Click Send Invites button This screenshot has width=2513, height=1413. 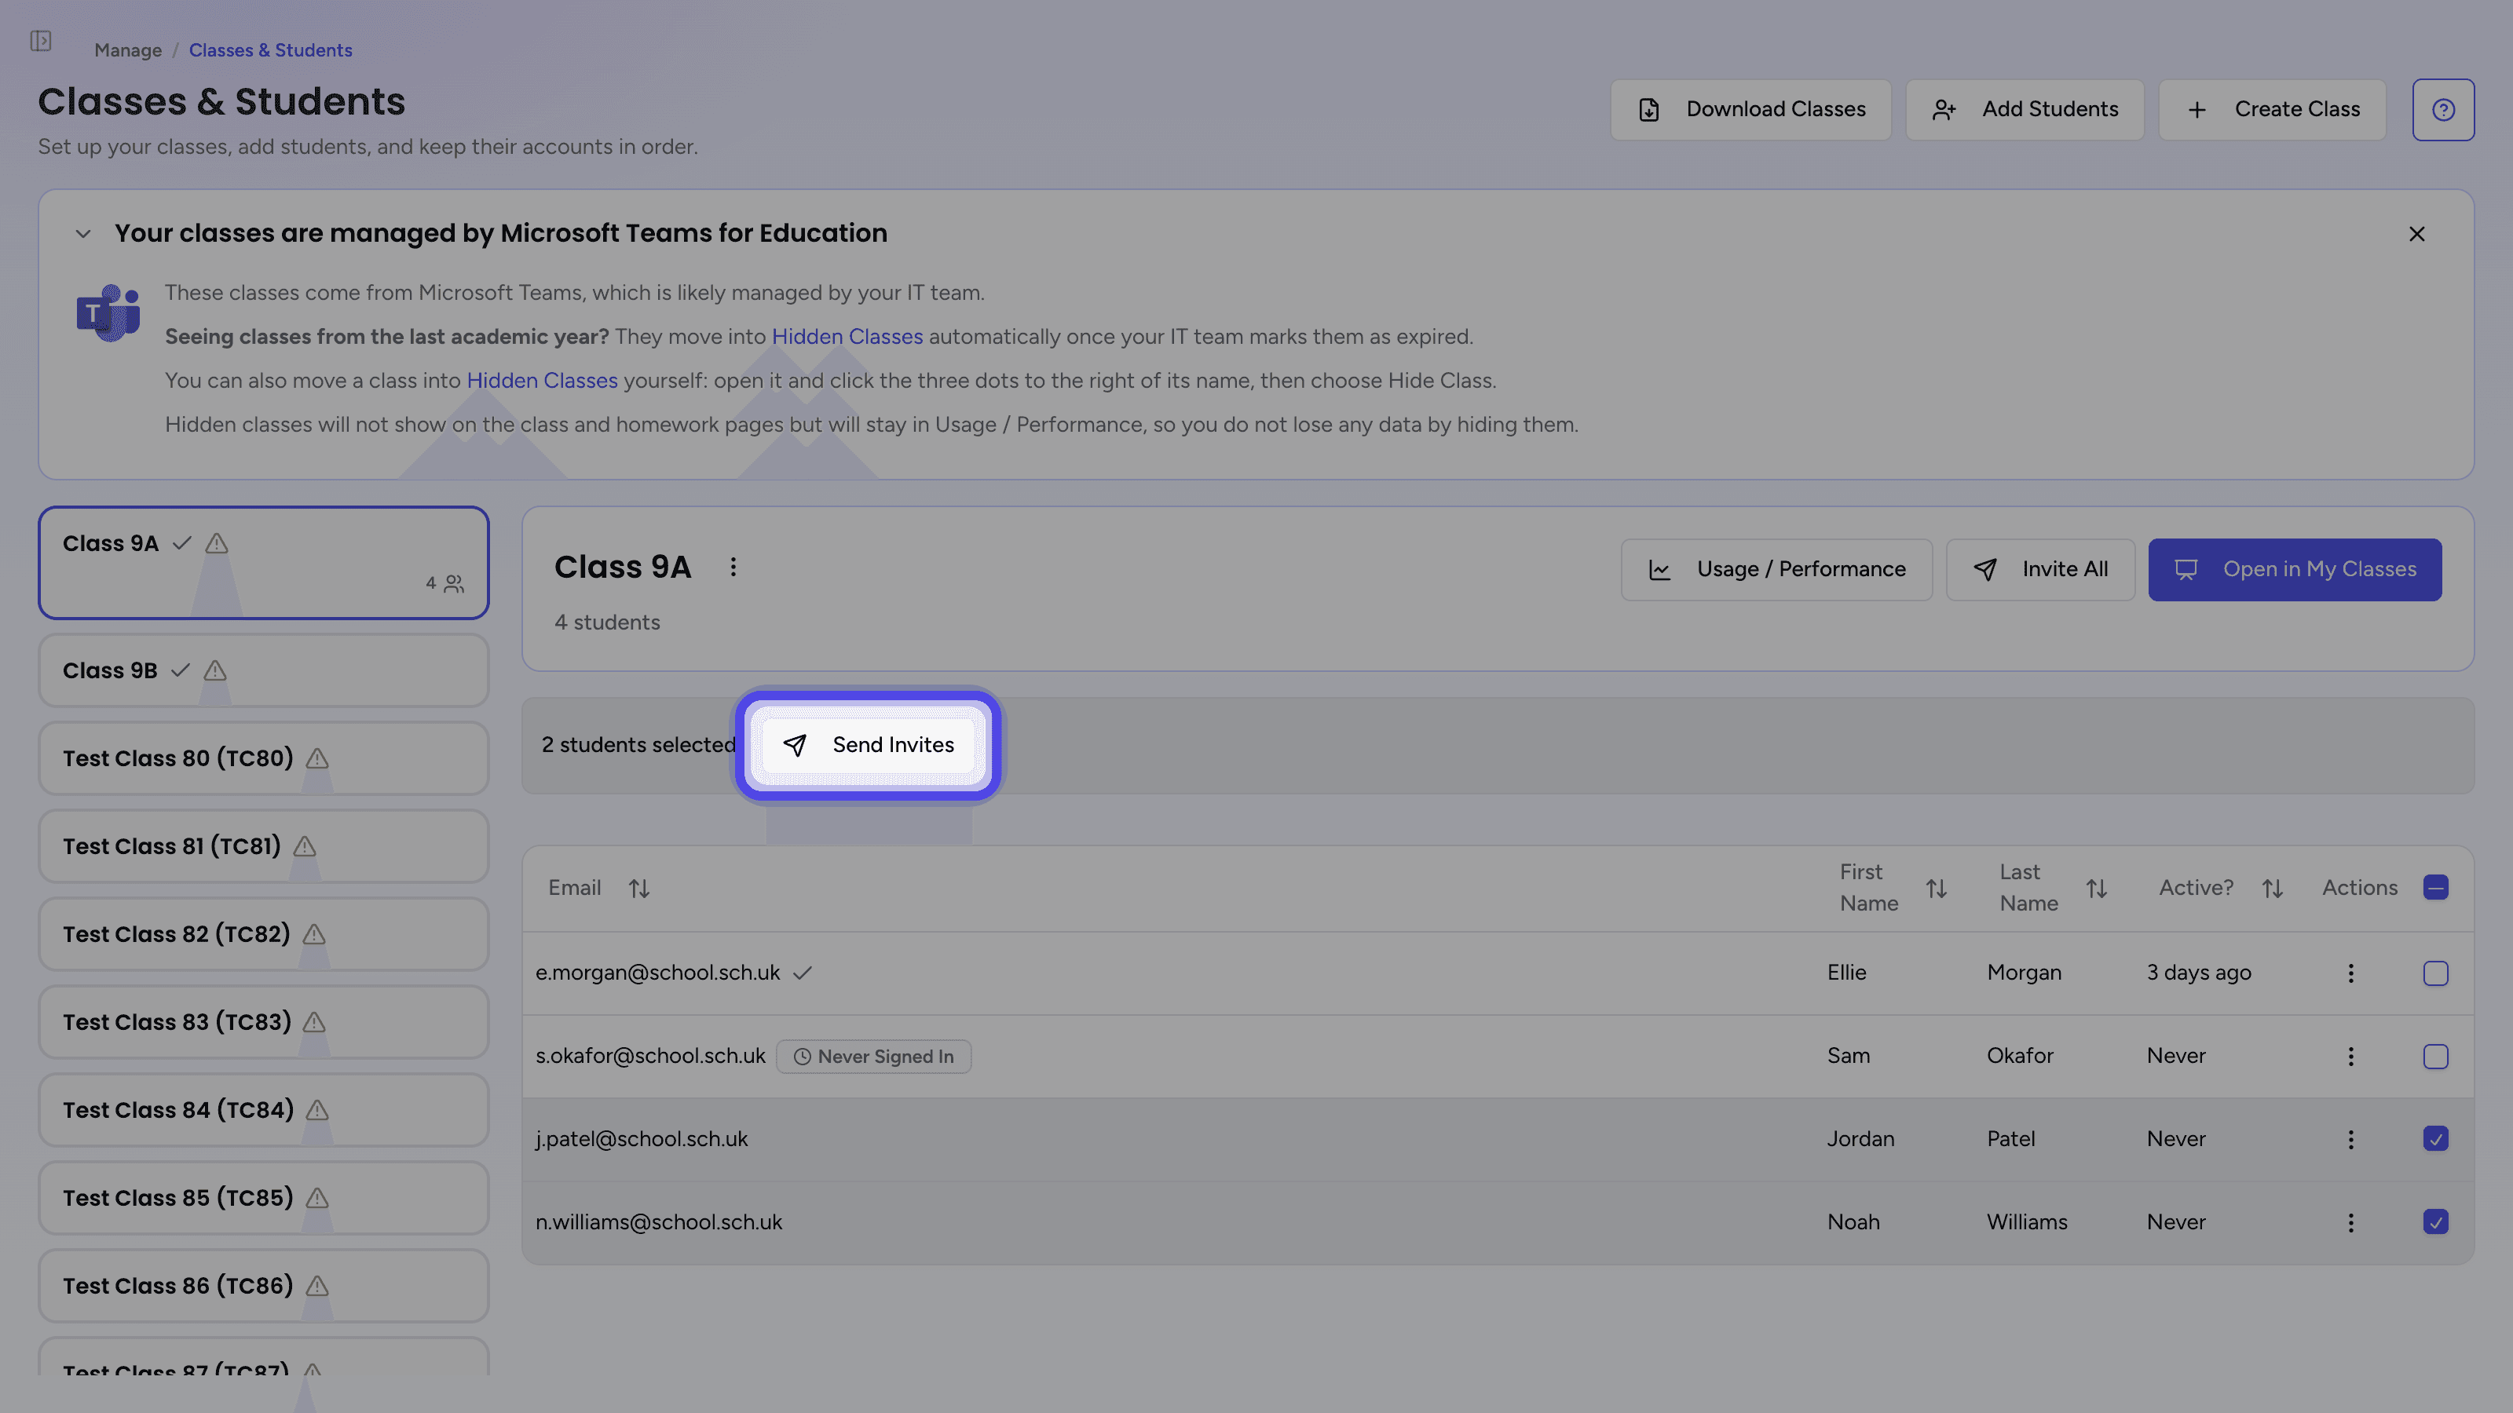click(869, 745)
